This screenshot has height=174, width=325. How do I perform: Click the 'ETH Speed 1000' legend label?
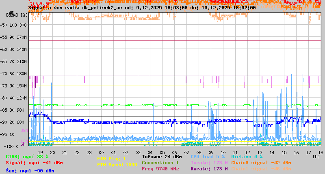pyautogui.click(x=117, y=165)
